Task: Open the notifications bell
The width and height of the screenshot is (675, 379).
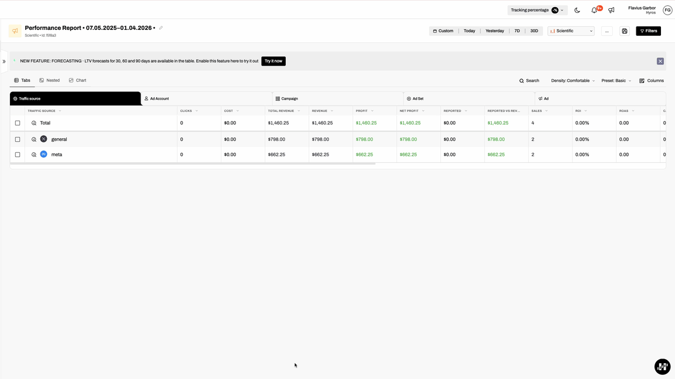Action: point(594,10)
